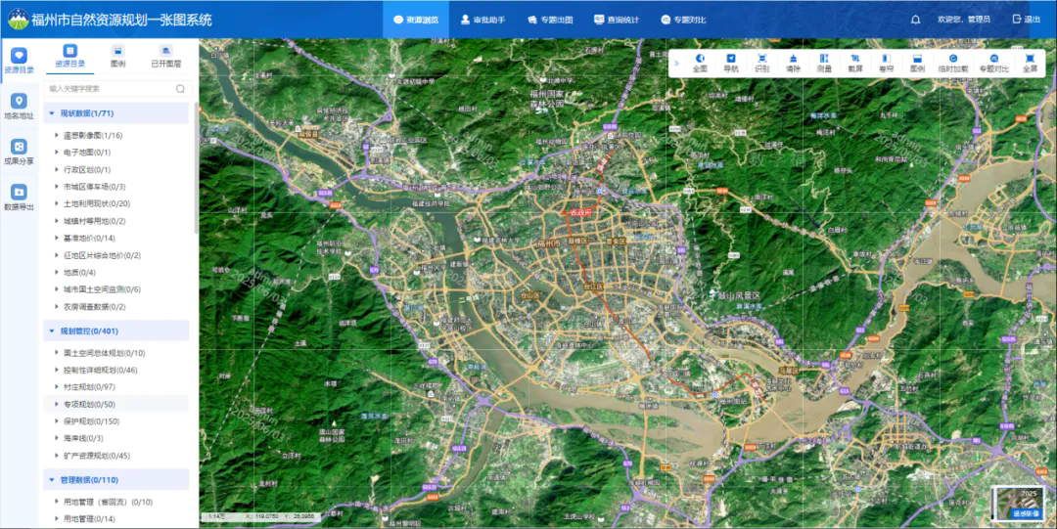The image size is (1057, 529).
Task: Click the 退出 logout button
Action: pyautogui.click(x=1026, y=20)
